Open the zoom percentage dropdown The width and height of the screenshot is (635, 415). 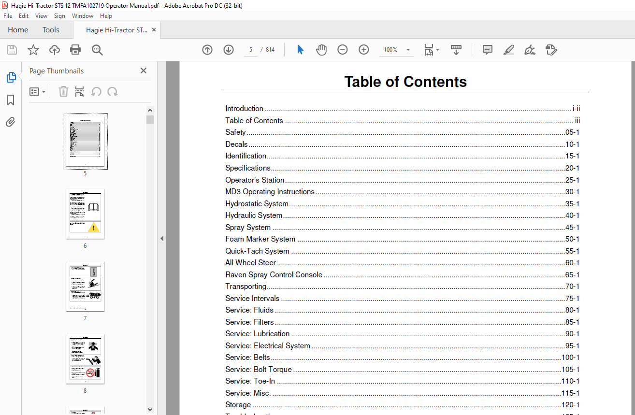pos(408,50)
